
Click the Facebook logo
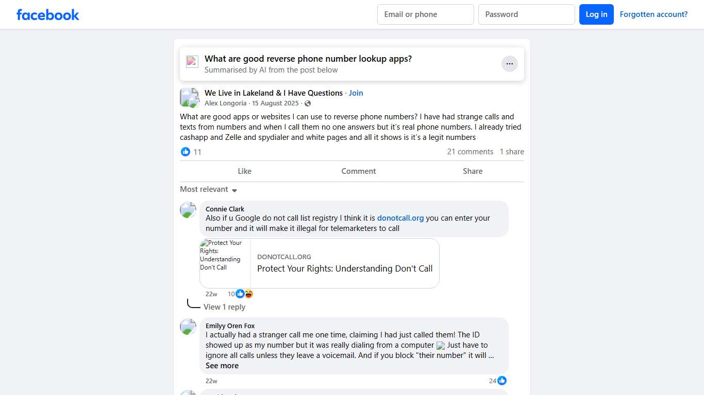click(x=48, y=14)
